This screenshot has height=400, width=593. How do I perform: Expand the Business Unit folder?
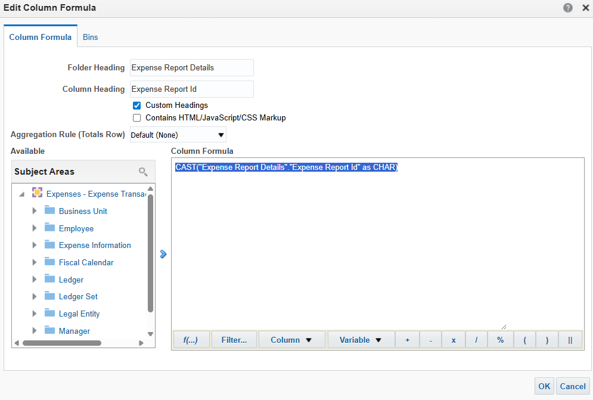click(35, 211)
